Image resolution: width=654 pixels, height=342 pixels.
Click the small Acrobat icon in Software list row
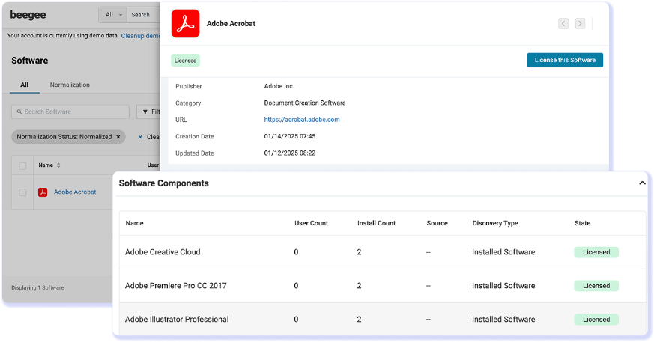click(x=43, y=192)
